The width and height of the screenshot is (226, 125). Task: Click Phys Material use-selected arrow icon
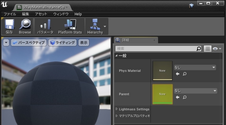click(178, 74)
